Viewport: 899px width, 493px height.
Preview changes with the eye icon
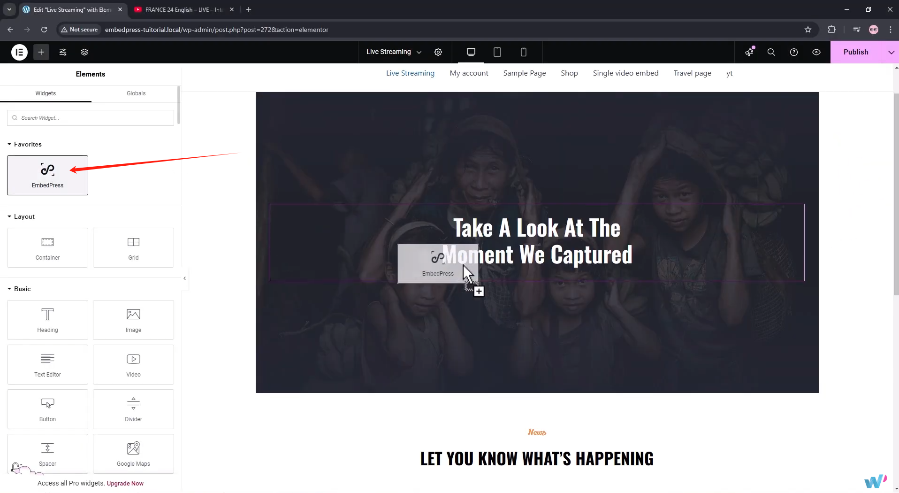(x=816, y=52)
